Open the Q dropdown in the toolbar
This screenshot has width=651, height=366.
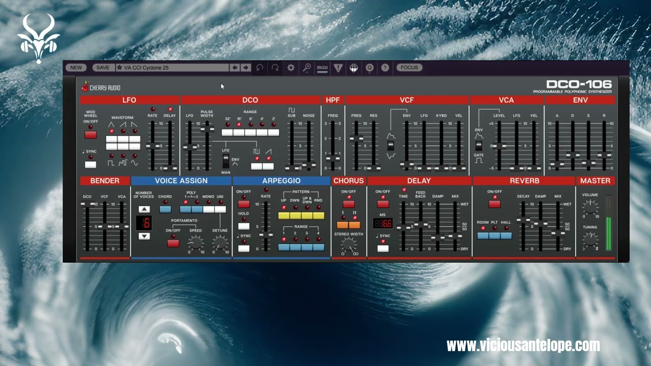point(370,68)
